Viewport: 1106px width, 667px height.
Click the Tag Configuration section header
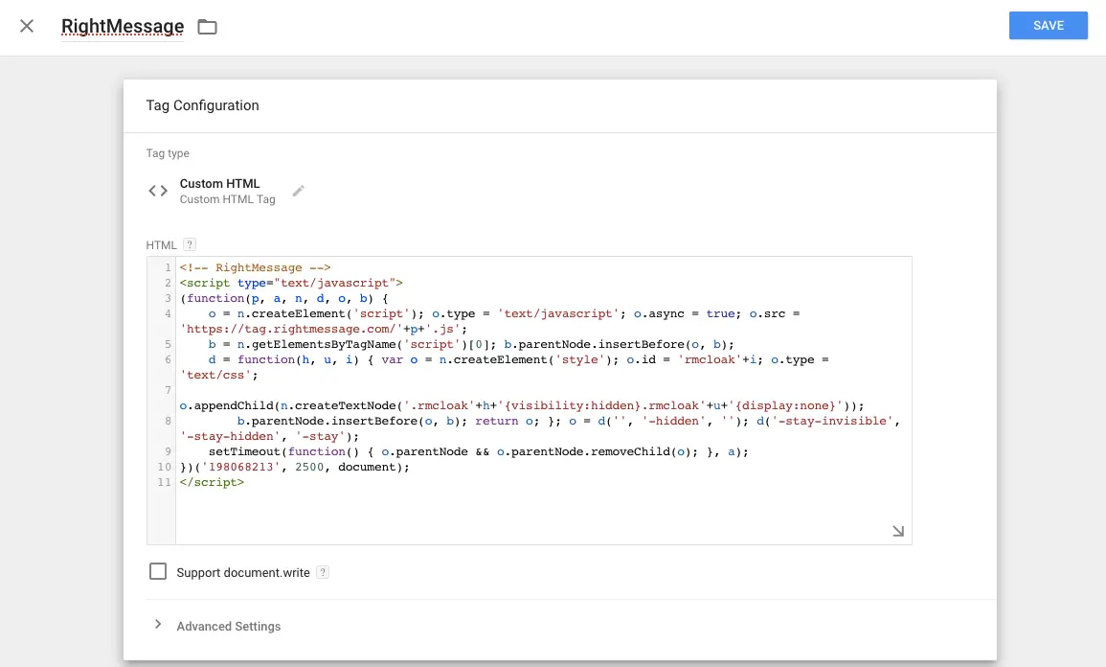[x=202, y=105]
